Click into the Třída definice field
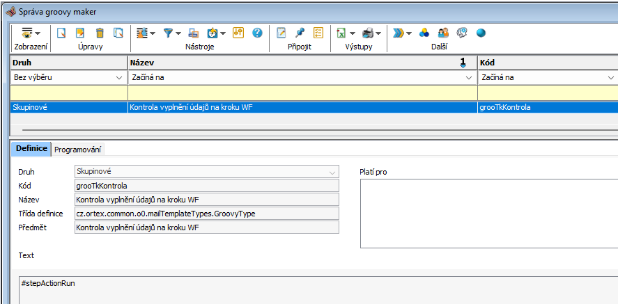618x304 pixels. (206, 214)
